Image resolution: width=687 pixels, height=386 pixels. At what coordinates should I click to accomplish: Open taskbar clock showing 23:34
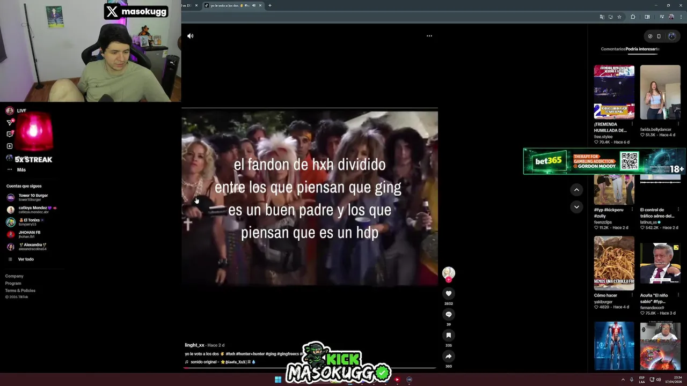(x=673, y=380)
